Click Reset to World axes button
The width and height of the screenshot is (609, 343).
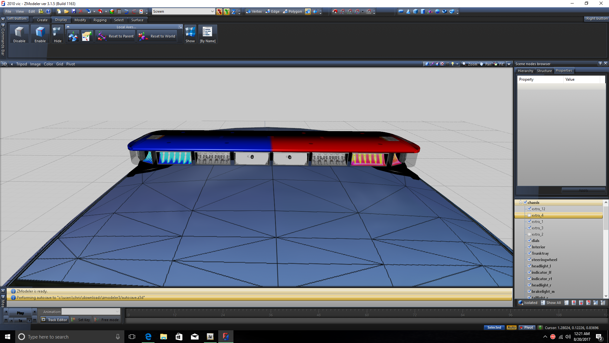click(157, 36)
